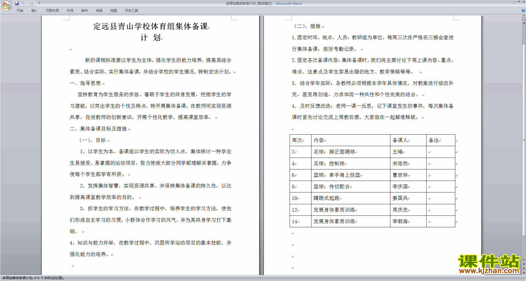Image resolution: width=526 pixels, height=281 pixels.
Task: Click the Redo icon in quick access toolbar
Action: click(32, 3)
